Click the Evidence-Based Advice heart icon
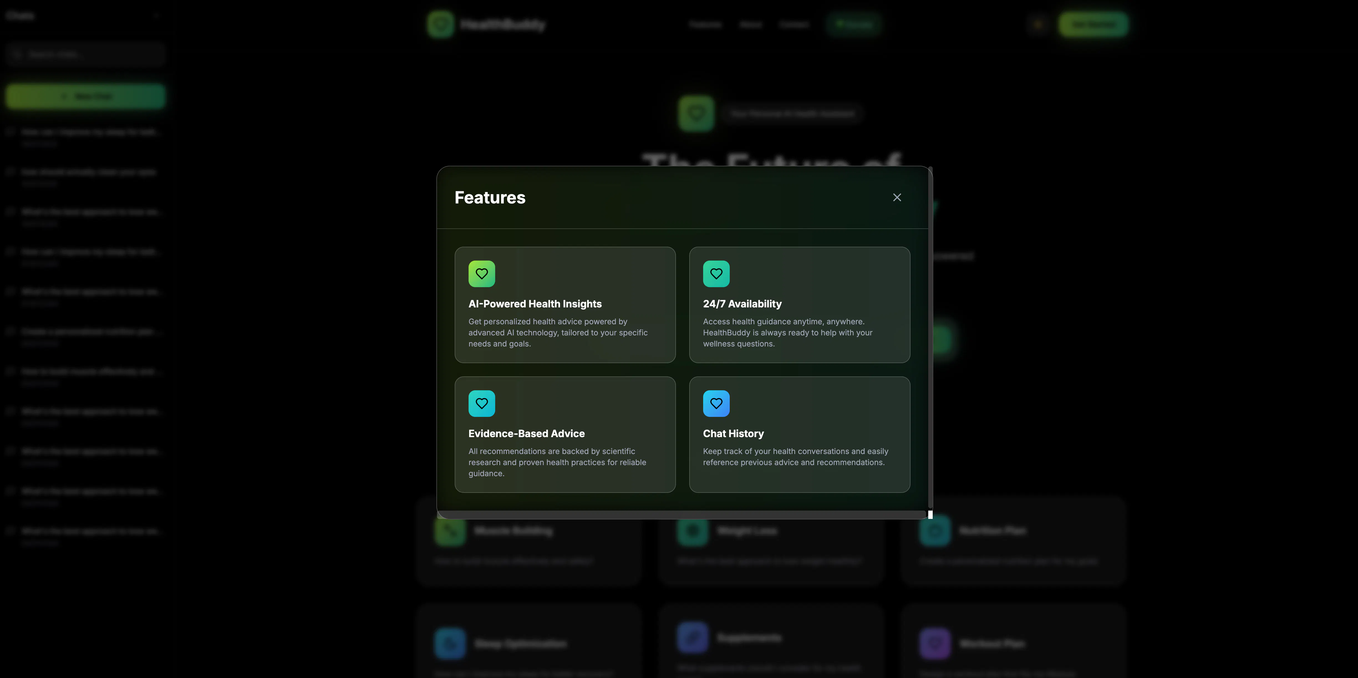 pos(481,403)
